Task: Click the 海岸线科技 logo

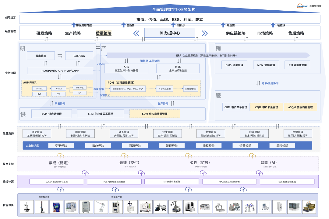Action: (308, 6)
